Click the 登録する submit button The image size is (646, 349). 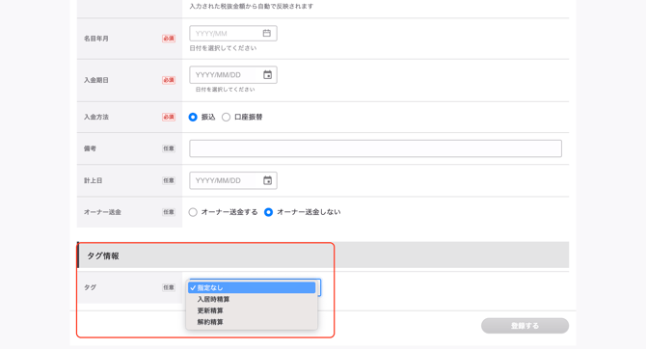(525, 326)
